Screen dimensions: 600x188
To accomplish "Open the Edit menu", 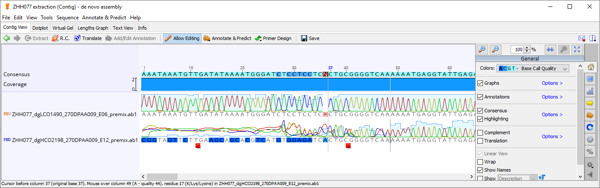I will coord(18,18).
